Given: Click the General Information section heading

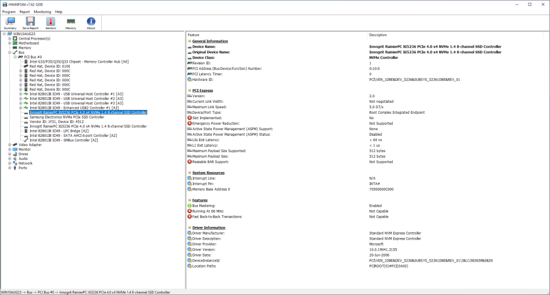Looking at the screenshot, I should 210,41.
